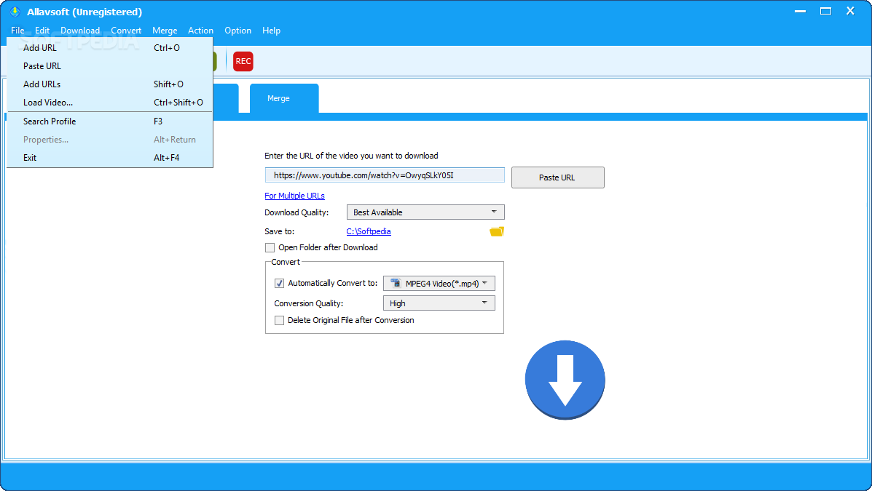Viewport: 872px width, 491px height.
Task: Open the Convert menu
Action: pyautogui.click(x=126, y=31)
